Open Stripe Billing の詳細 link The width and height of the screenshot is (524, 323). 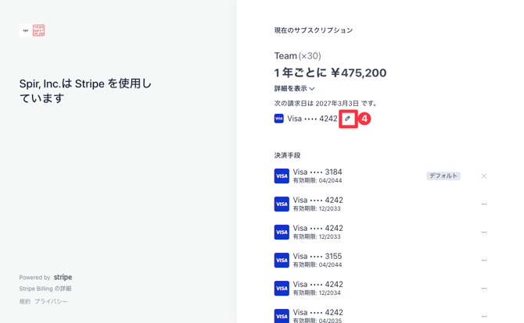click(x=45, y=289)
